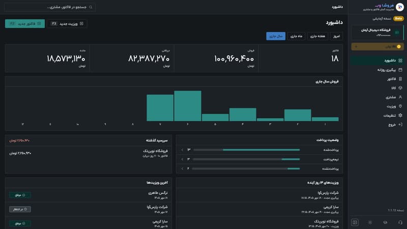Expand the نیمه‌پرداخت payment row chevron
Image resolution: width=407 pixels, height=229 pixels.
(182, 159)
